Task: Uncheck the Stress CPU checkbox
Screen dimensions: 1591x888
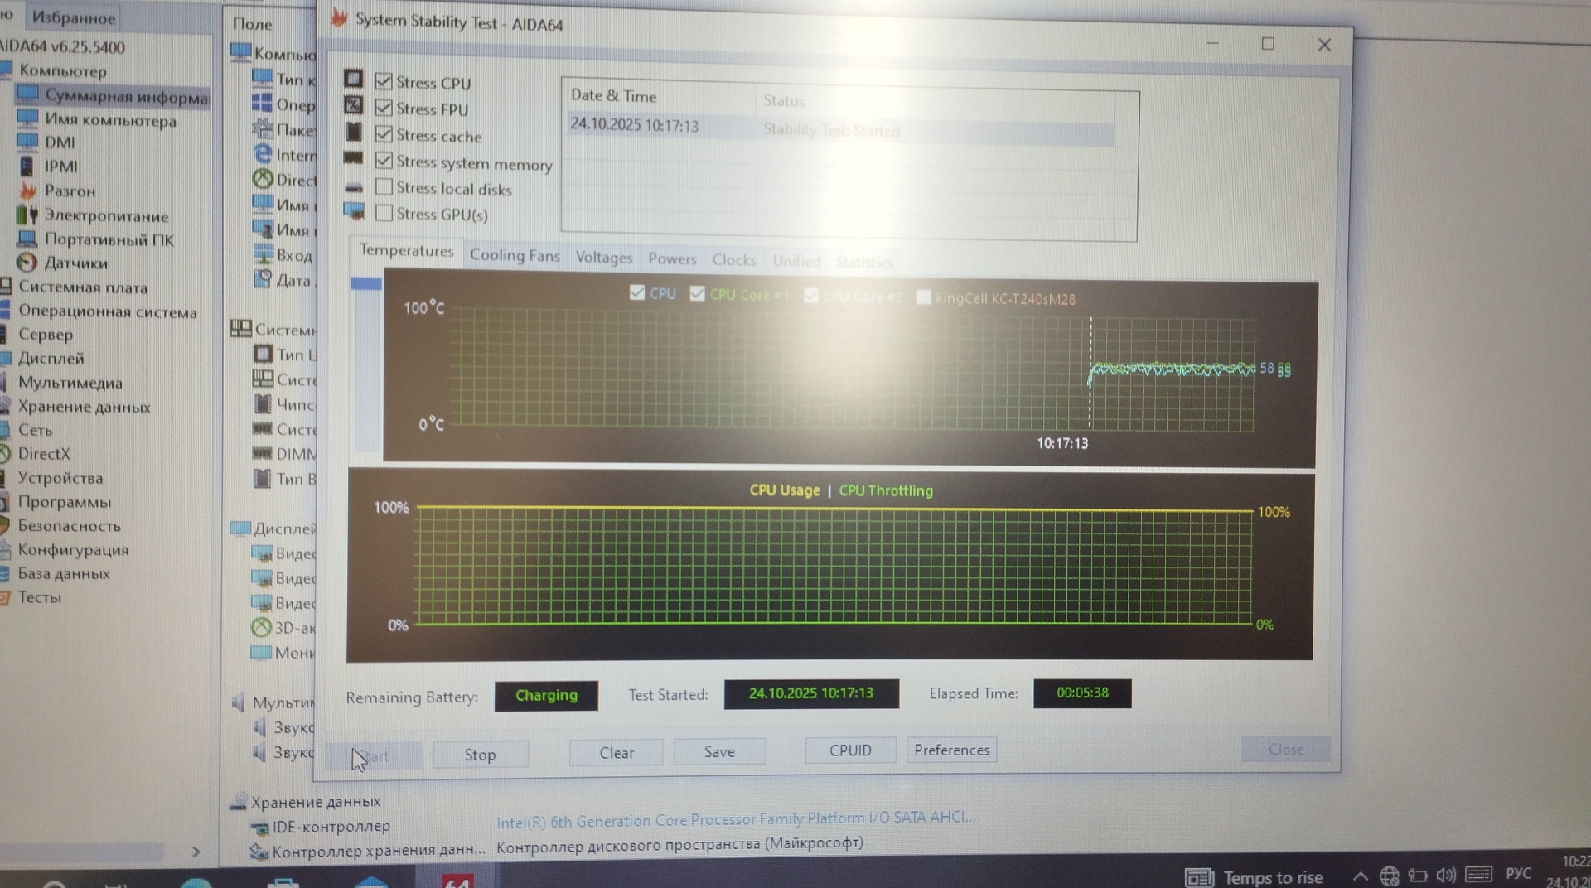Action: 384,81
